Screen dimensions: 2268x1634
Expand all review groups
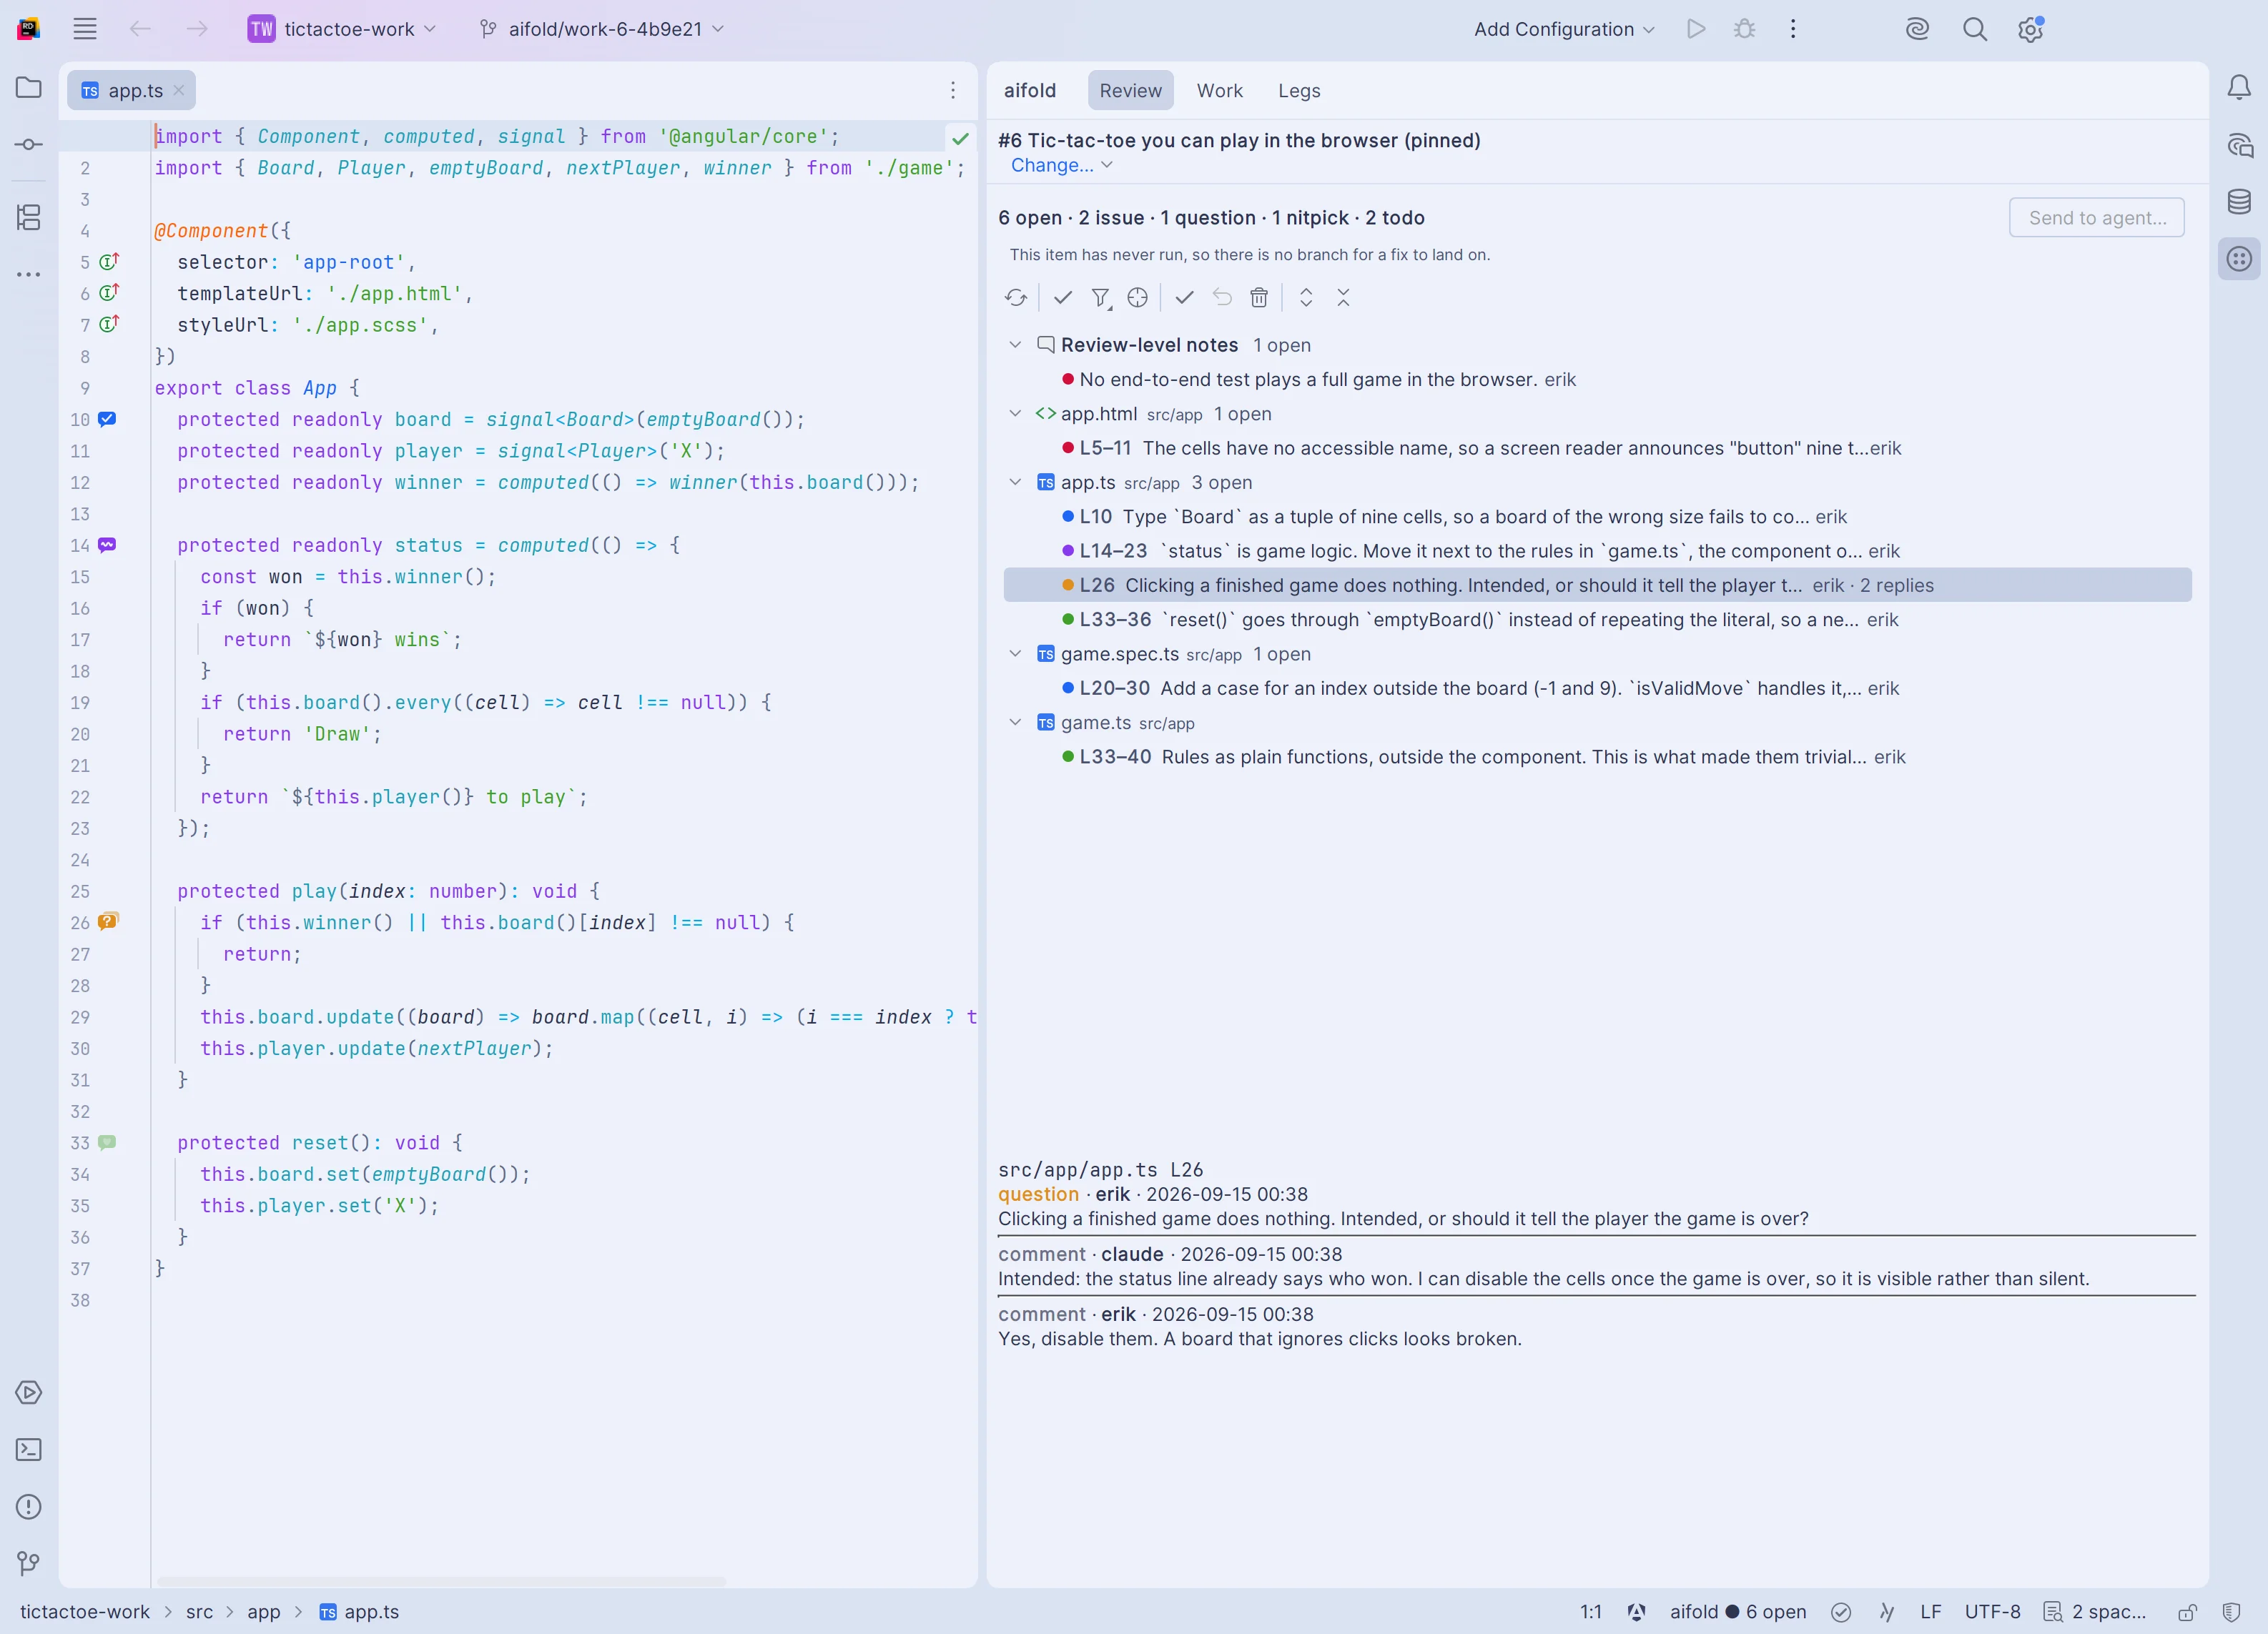pos(1306,298)
